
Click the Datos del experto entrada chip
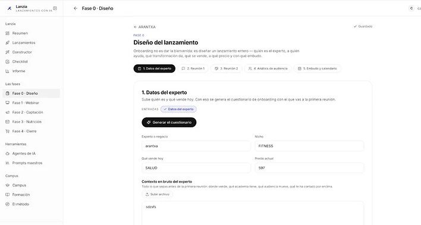click(x=178, y=109)
